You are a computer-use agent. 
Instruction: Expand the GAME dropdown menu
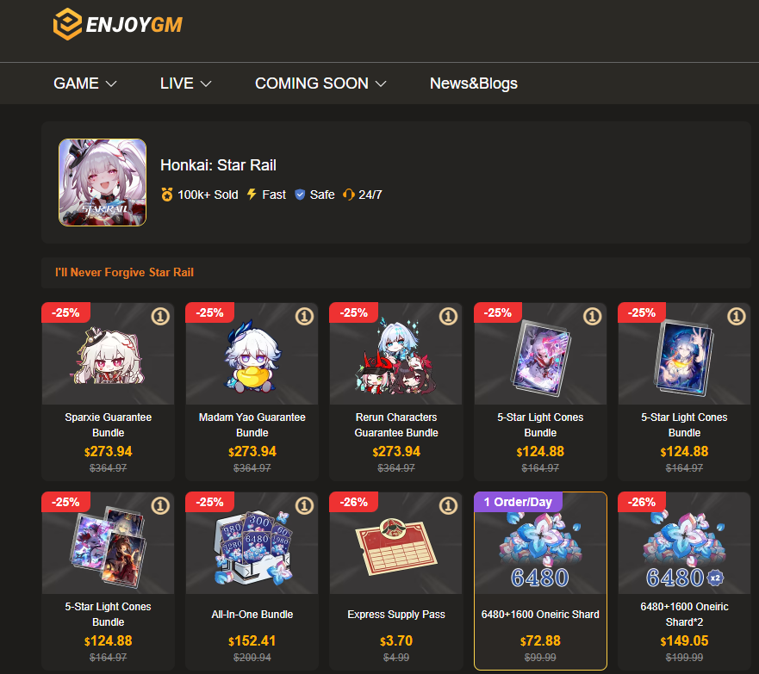85,83
